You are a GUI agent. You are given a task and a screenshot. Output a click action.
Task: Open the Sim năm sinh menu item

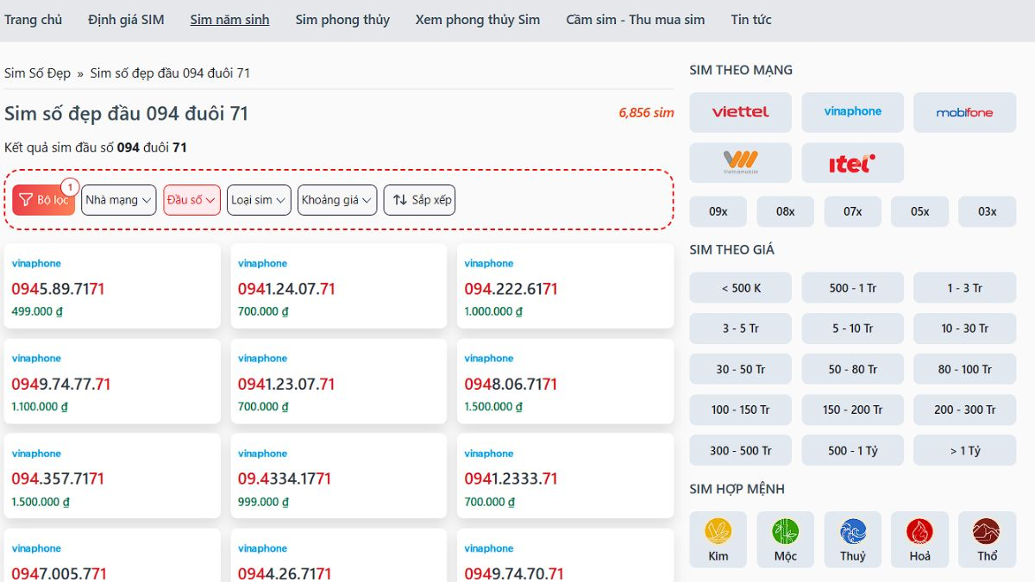[x=229, y=20]
